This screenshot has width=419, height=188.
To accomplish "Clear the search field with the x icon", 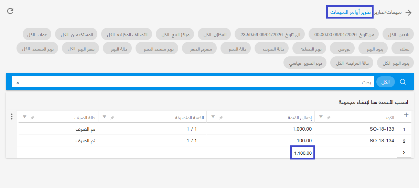I will 18,83.
